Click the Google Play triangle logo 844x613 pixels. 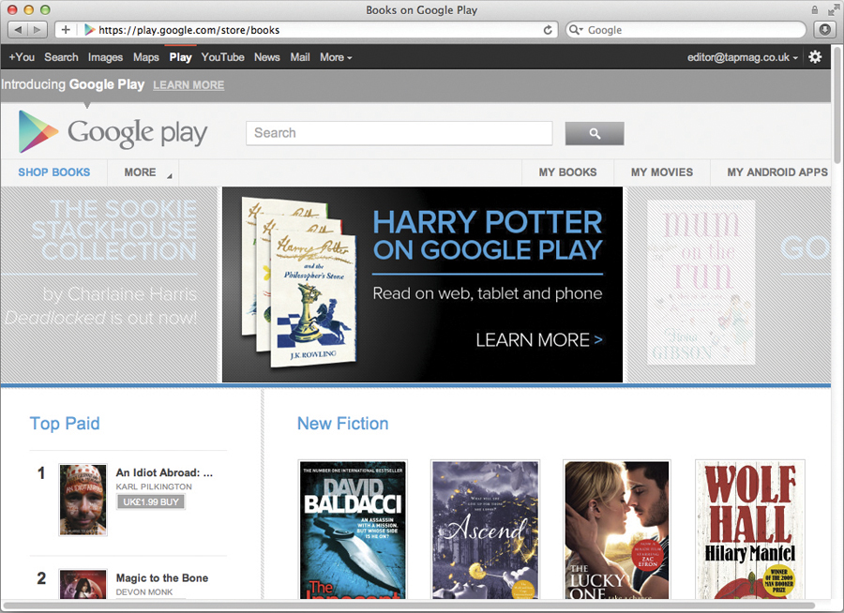tap(38, 132)
